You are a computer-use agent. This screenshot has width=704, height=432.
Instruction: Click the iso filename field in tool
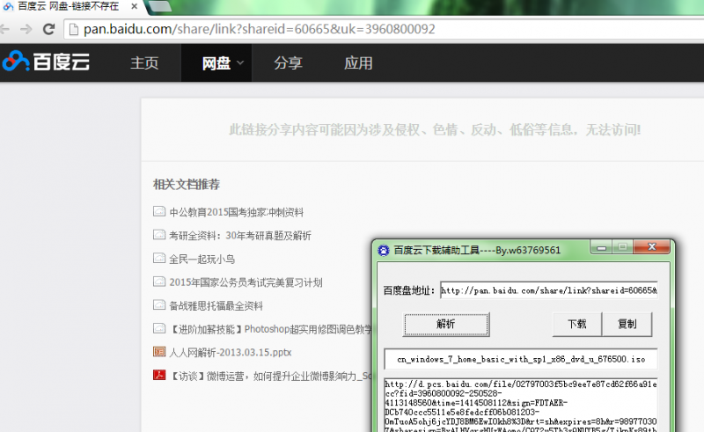(x=521, y=359)
